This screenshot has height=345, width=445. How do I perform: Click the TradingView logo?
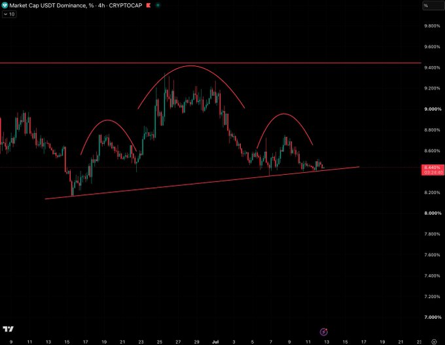[9, 329]
